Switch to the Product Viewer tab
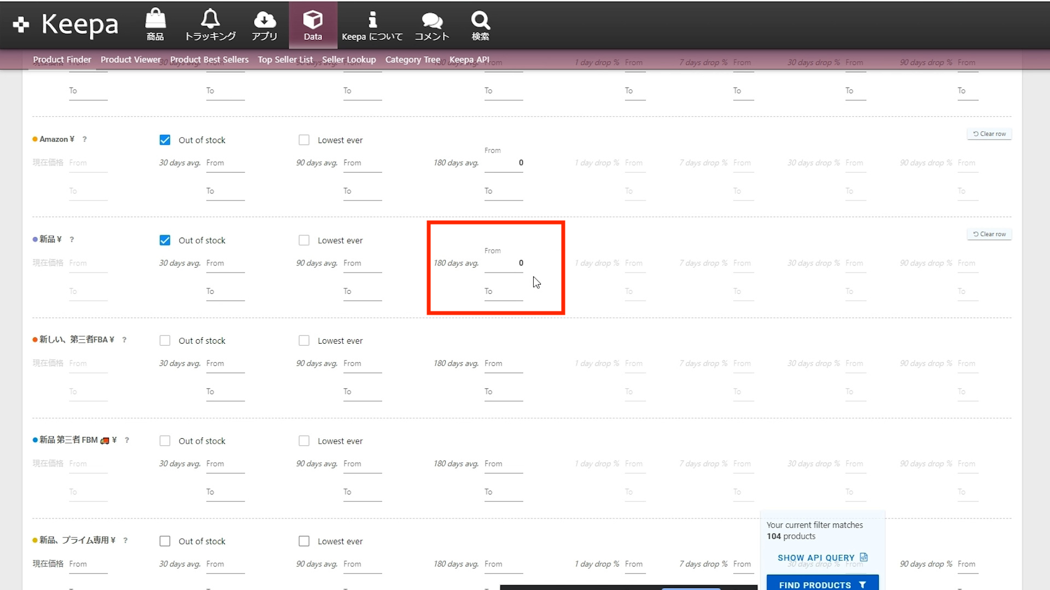The image size is (1050, 590). click(130, 60)
